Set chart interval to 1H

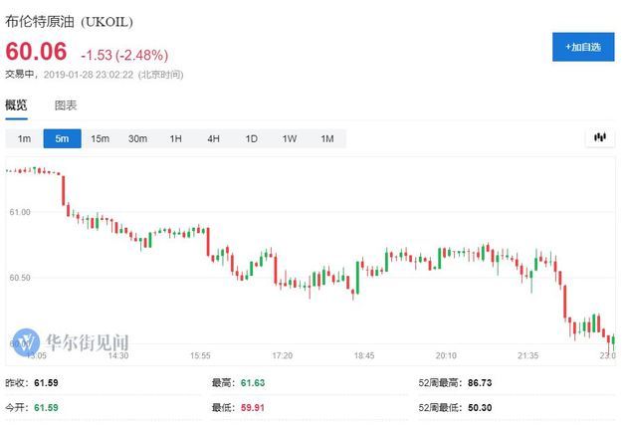[x=175, y=138]
